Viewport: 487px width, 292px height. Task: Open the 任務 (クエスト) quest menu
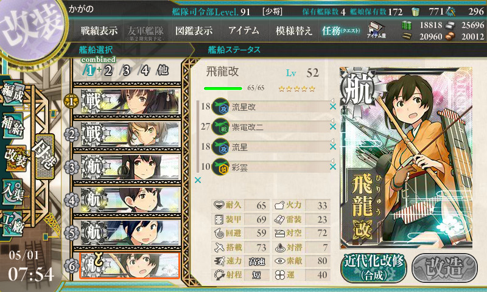[x=341, y=30]
